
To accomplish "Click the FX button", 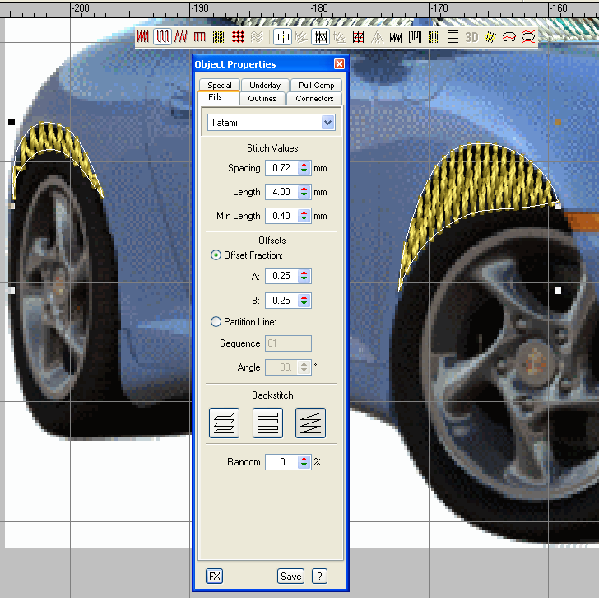I will pyautogui.click(x=214, y=577).
